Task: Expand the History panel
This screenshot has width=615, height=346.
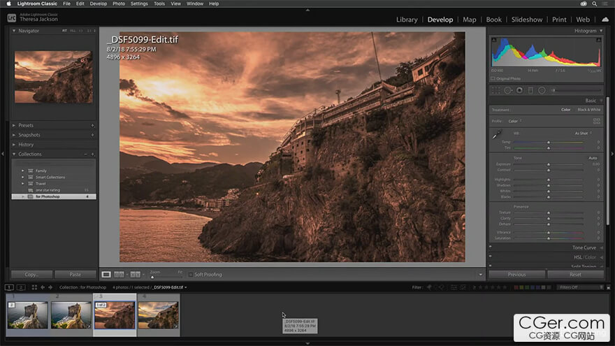Action: [x=14, y=145]
